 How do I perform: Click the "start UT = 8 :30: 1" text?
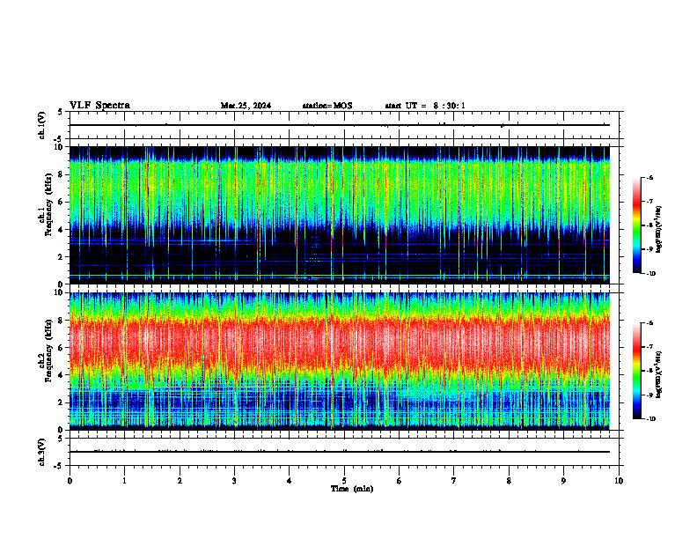click(425, 106)
